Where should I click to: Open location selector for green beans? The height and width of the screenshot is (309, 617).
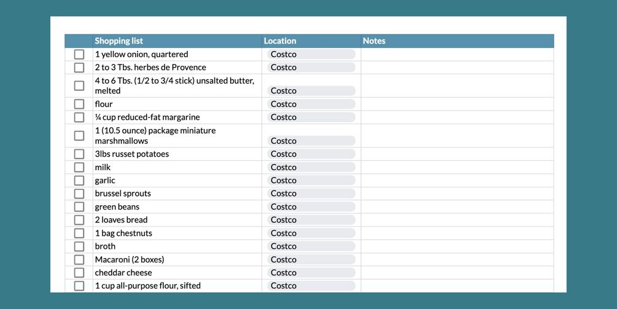(311, 206)
